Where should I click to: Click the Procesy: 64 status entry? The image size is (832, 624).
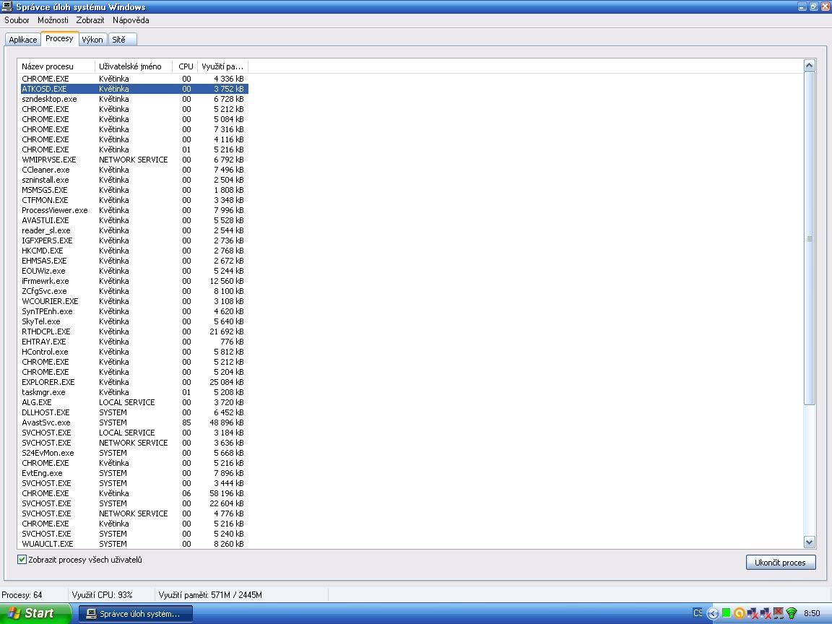click(22, 595)
